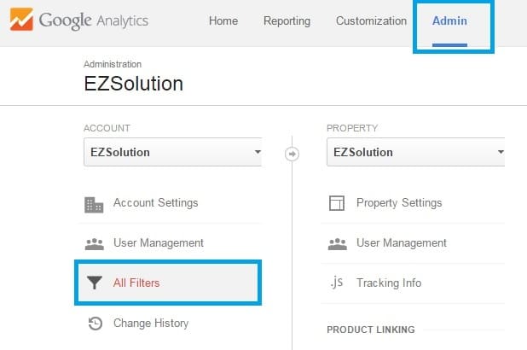The height and width of the screenshot is (350, 527).
Task: Click the EZSolution page heading
Action: tap(133, 84)
